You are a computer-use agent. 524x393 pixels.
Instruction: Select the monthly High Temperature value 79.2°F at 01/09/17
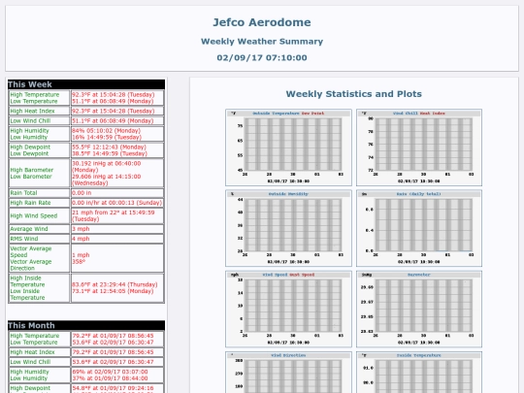click(113, 336)
